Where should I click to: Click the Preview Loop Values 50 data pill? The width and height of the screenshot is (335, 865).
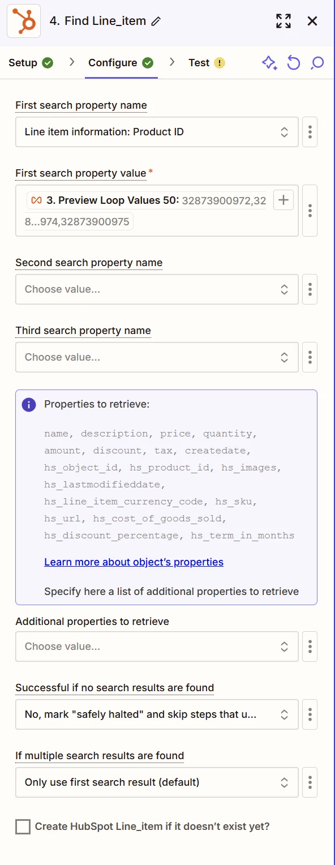[147, 200]
